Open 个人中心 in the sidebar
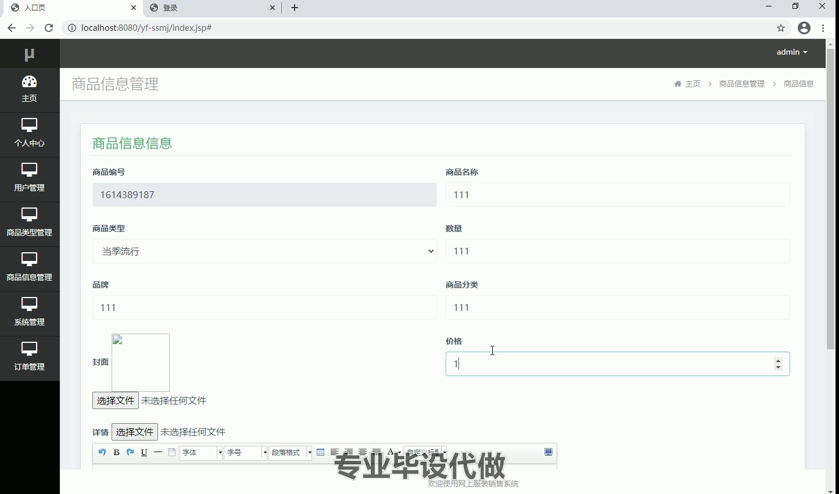Image resolution: width=839 pixels, height=494 pixels. click(x=30, y=135)
